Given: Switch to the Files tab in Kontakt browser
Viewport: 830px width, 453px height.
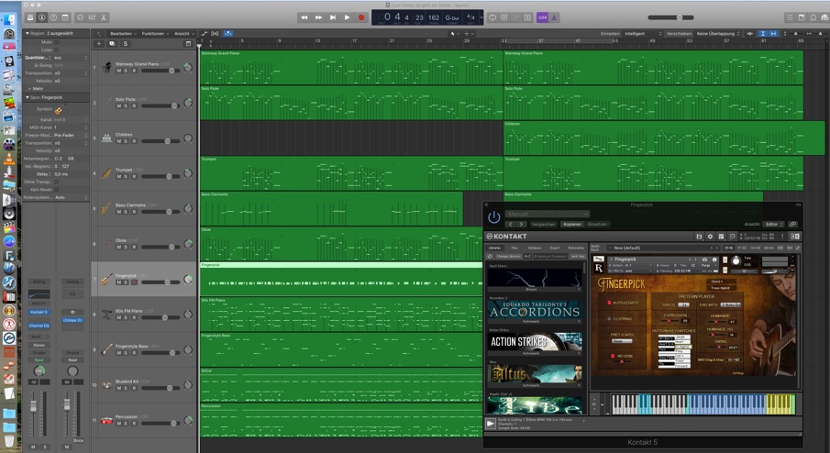Looking at the screenshot, I should [x=515, y=248].
